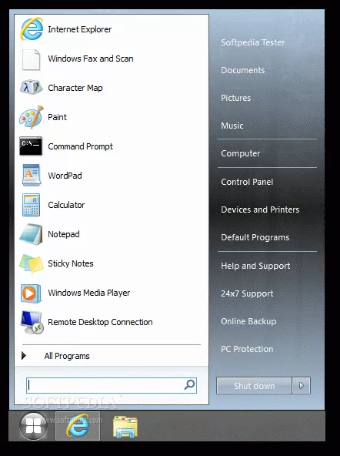The height and width of the screenshot is (456, 340).
Task: Open Windows Explorer from the taskbar
Action: coord(125,427)
